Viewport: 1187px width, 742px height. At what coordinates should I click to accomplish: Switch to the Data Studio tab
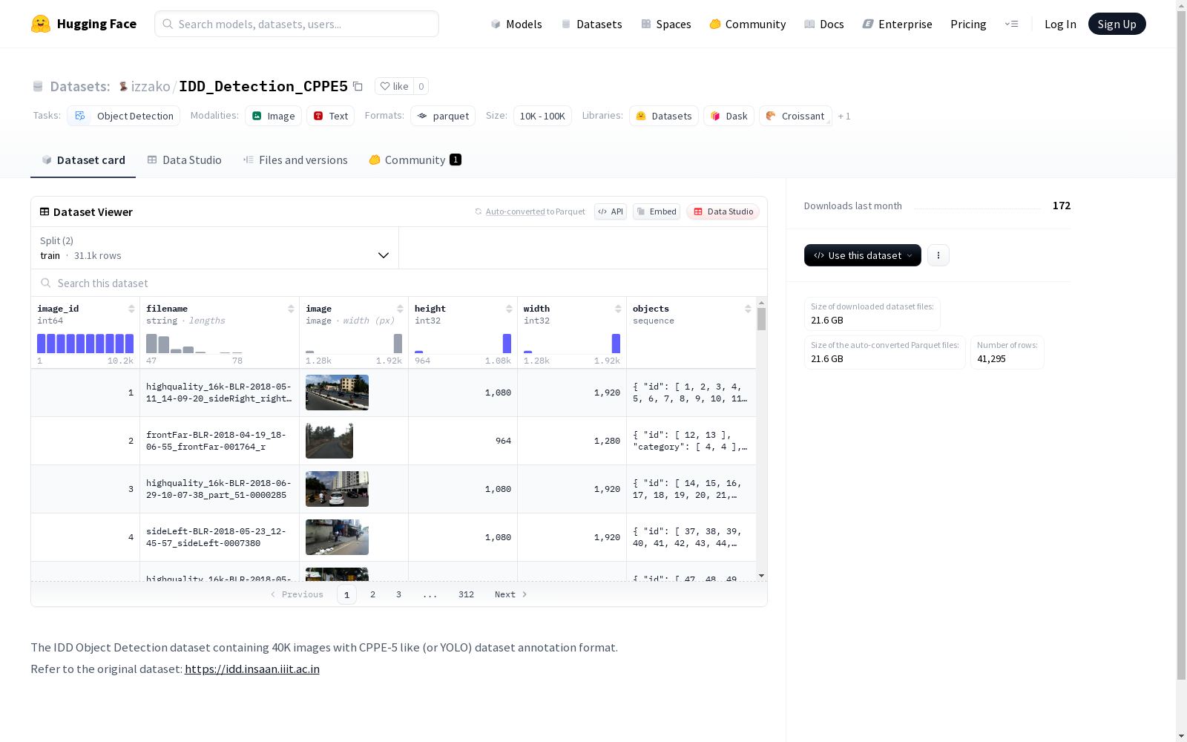point(185,160)
